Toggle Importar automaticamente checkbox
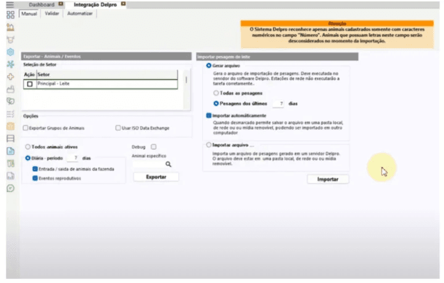This screenshot has width=444, height=283. tap(209, 116)
